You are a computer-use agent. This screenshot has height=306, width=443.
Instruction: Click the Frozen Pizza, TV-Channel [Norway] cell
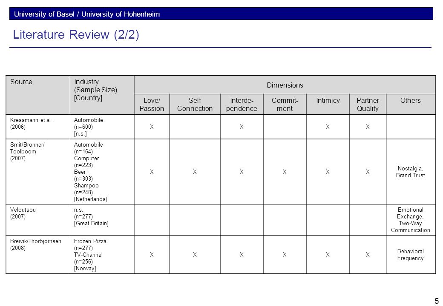(x=102, y=255)
